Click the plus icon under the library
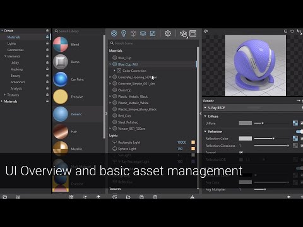 [x=98, y=197]
